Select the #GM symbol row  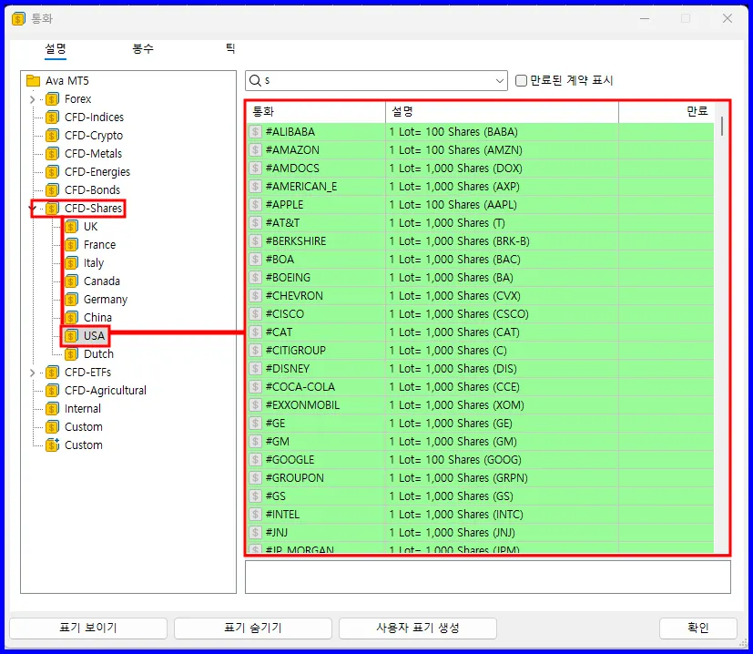[x=481, y=442]
